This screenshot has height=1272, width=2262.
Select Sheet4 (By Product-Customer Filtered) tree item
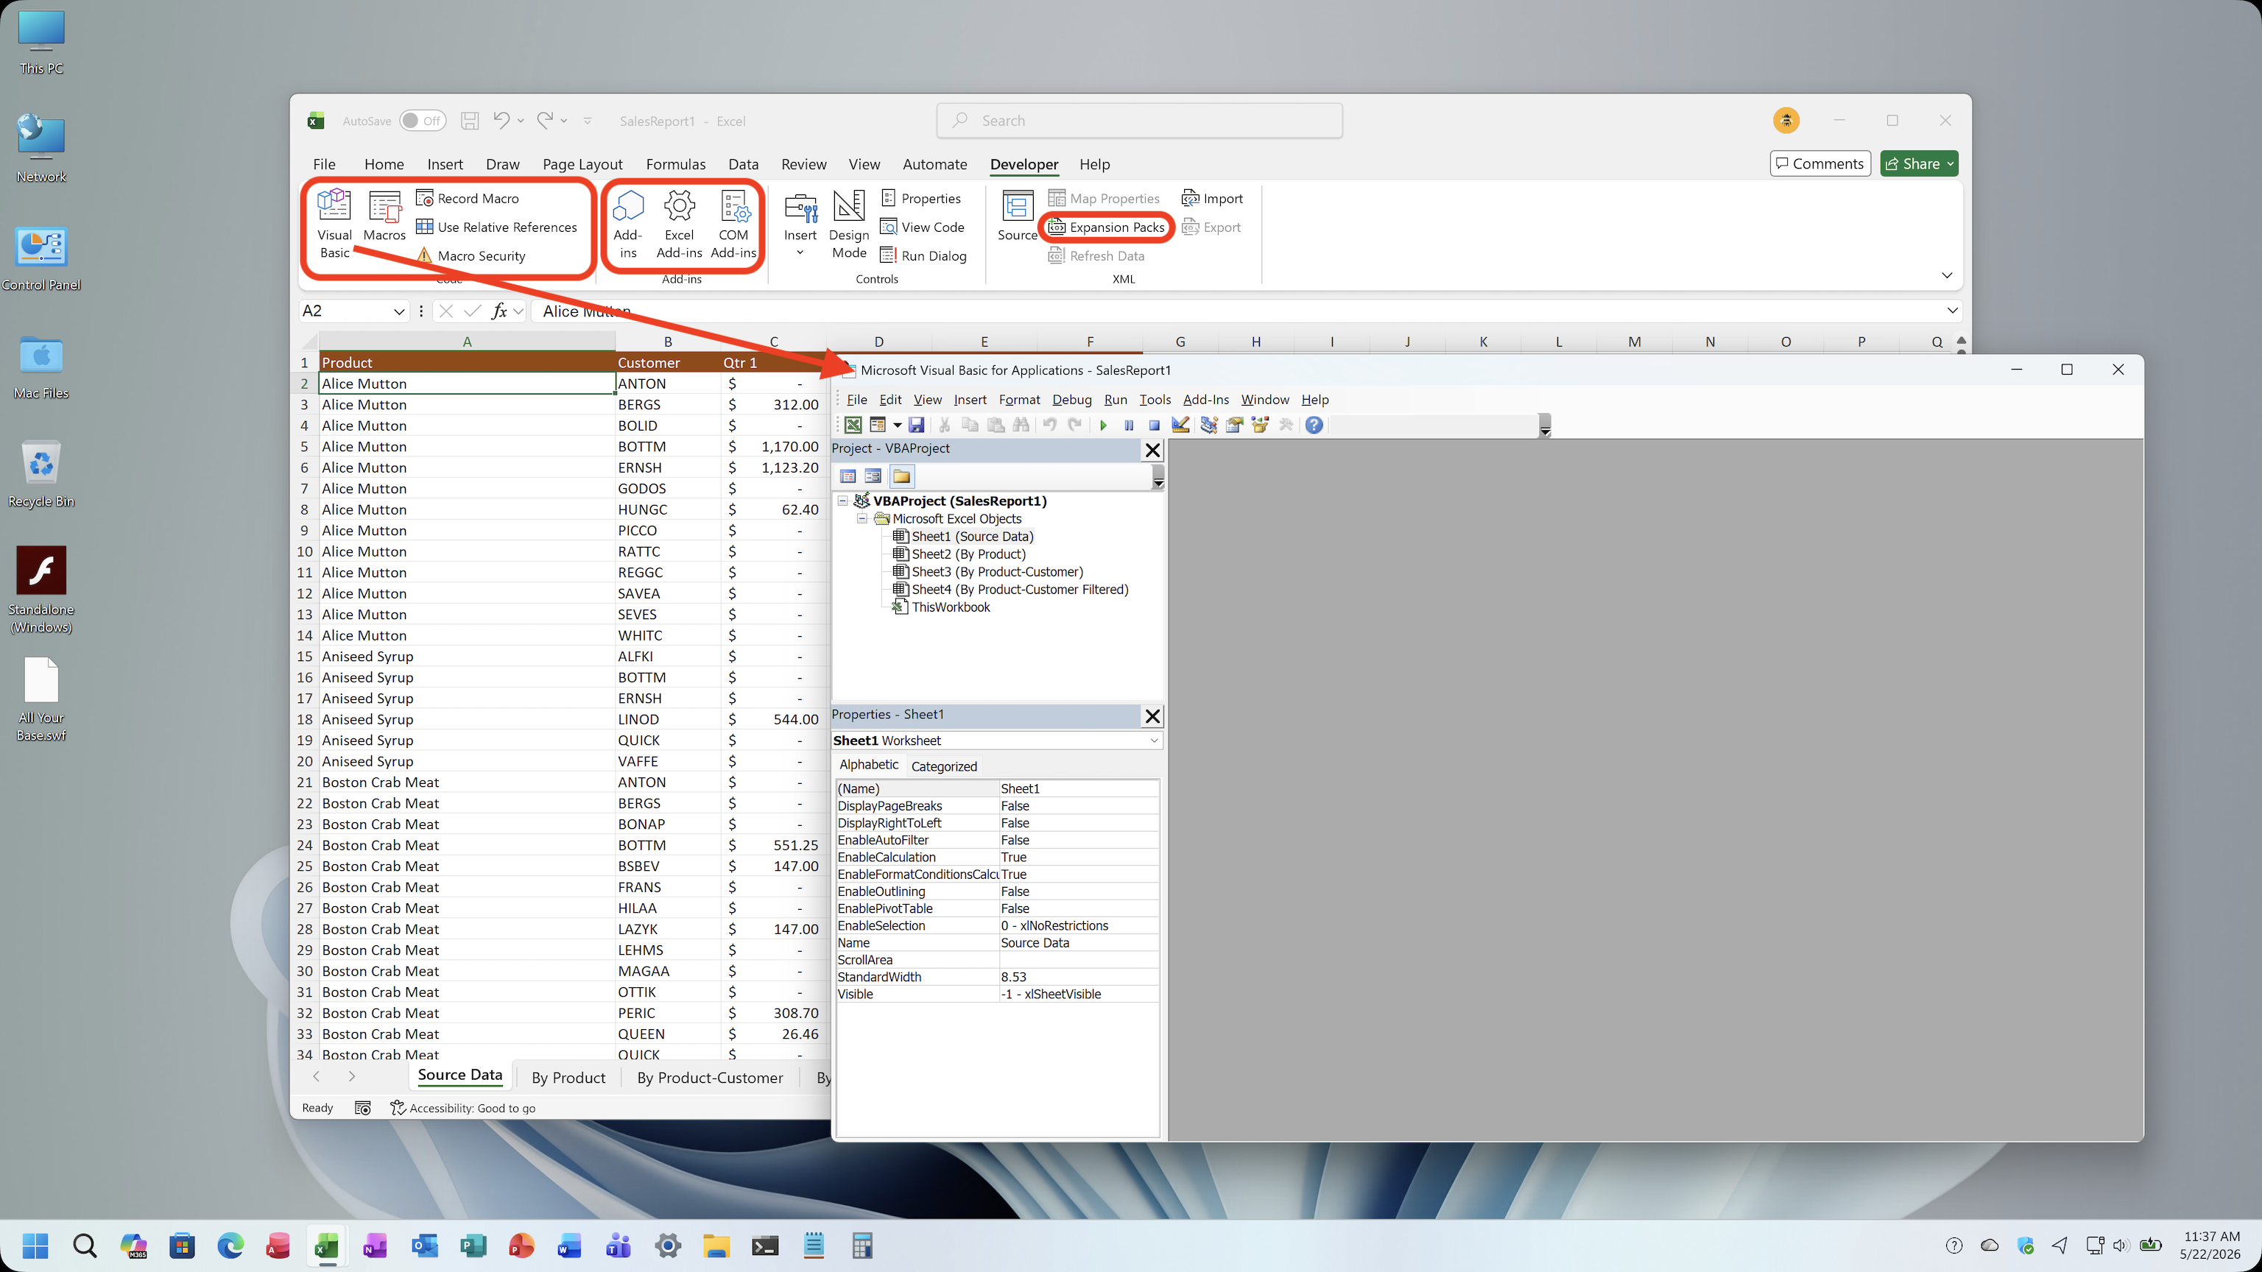[1020, 589]
